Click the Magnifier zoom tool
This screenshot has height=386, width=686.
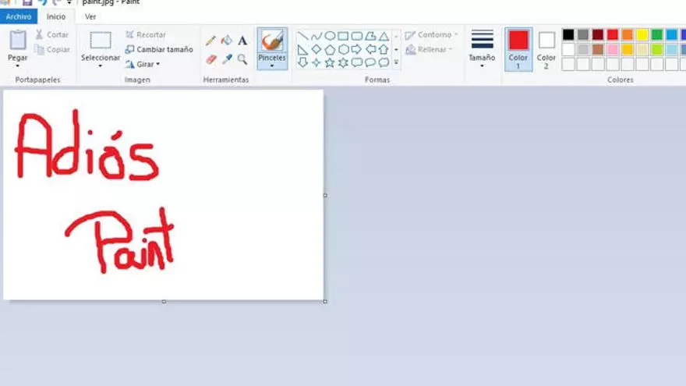coord(242,59)
